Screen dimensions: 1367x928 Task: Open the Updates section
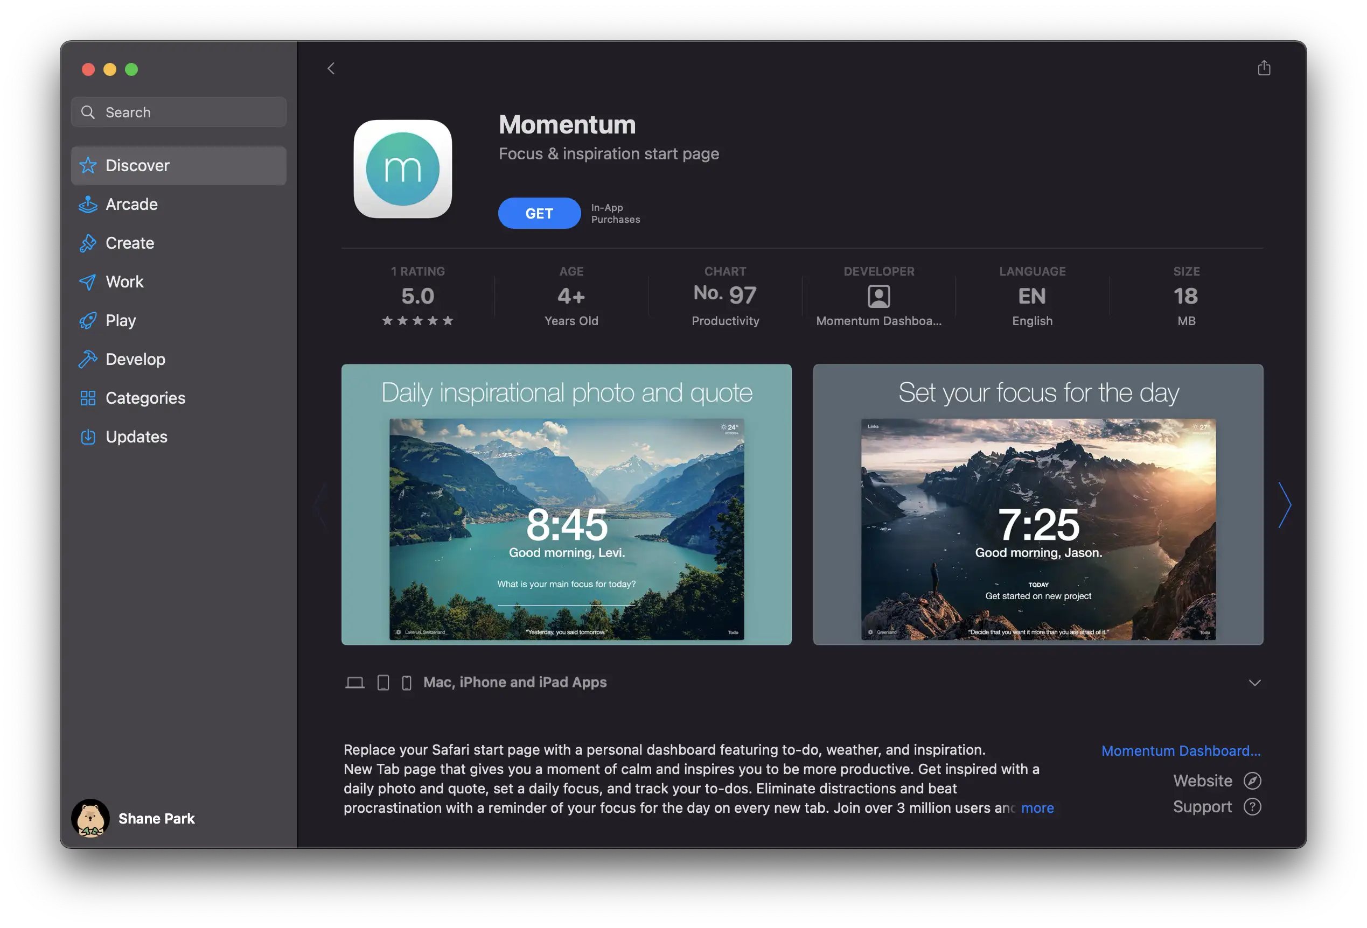[x=136, y=437]
